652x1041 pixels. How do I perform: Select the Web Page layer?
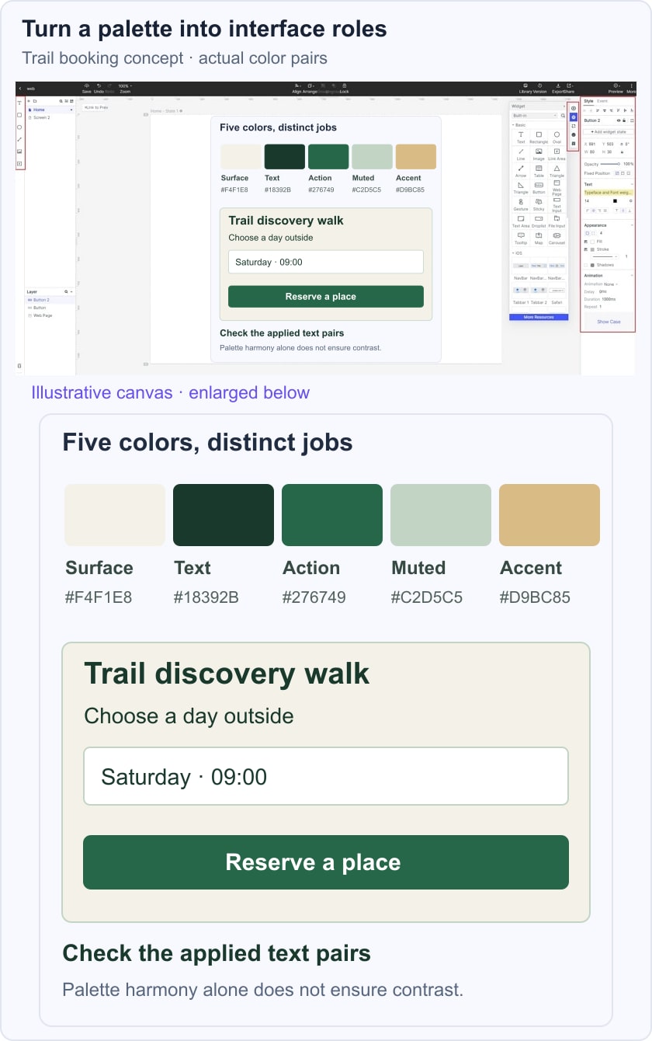point(50,315)
